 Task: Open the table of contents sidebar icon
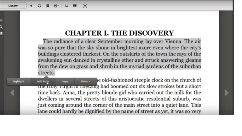[1, 20]
